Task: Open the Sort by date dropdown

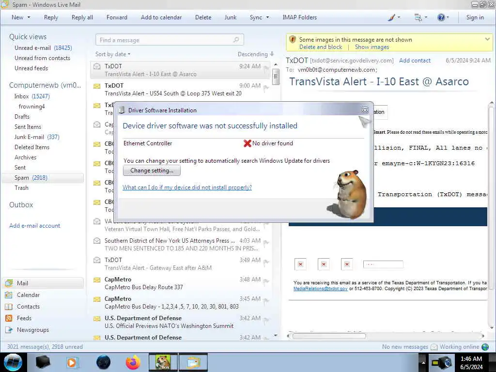Action: (x=113, y=54)
